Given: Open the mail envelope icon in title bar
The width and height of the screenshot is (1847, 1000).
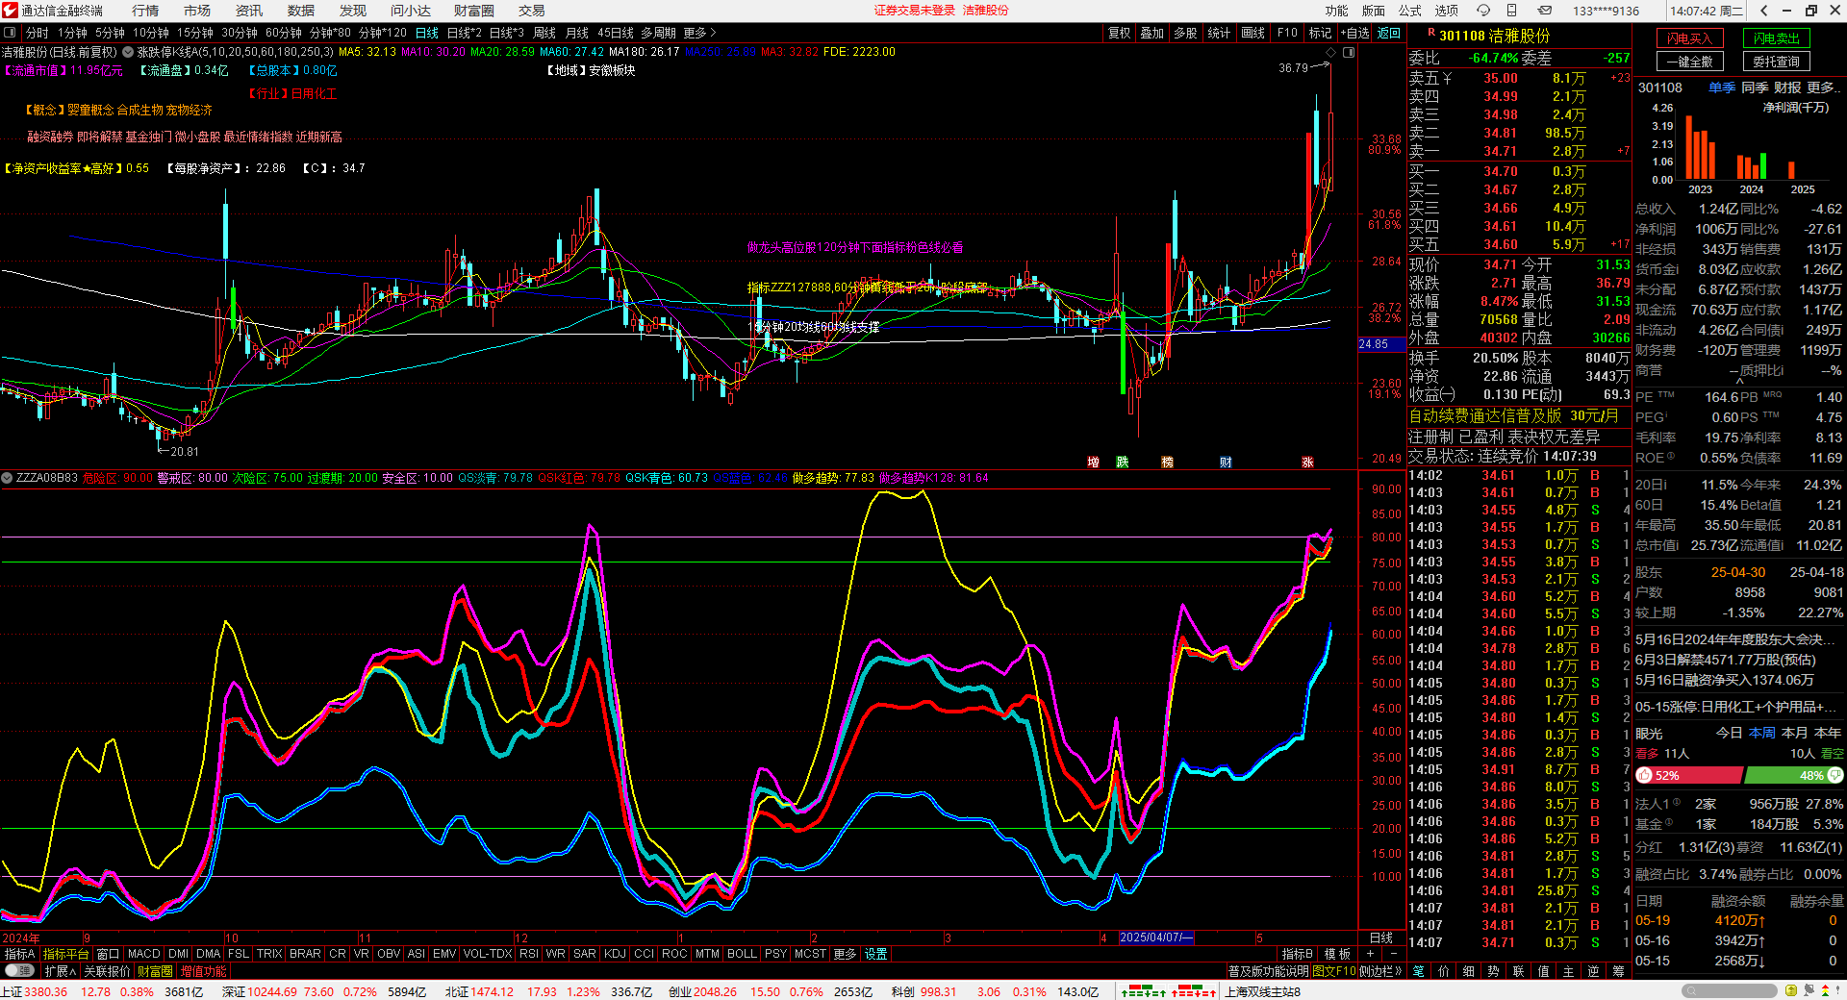Looking at the screenshot, I should [1544, 11].
